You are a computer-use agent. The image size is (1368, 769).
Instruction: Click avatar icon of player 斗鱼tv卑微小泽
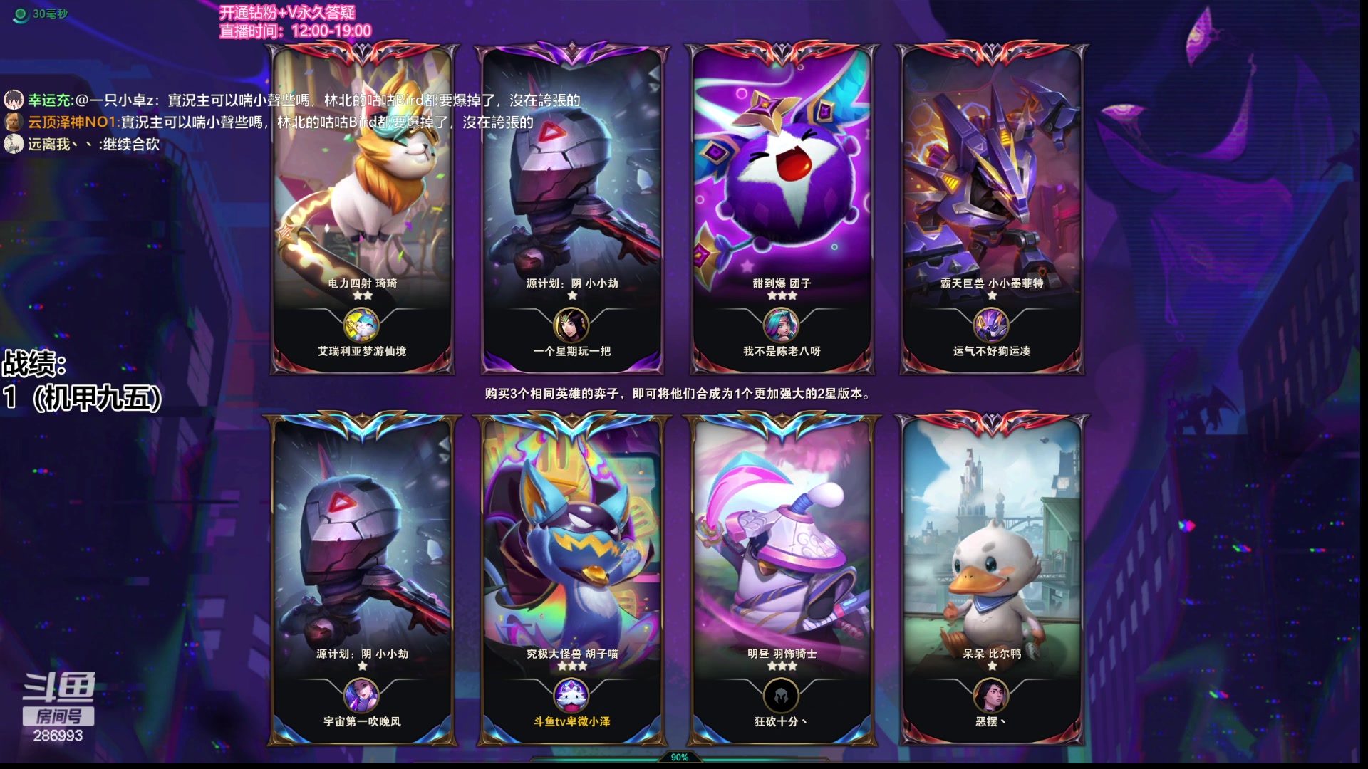pyautogui.click(x=571, y=696)
